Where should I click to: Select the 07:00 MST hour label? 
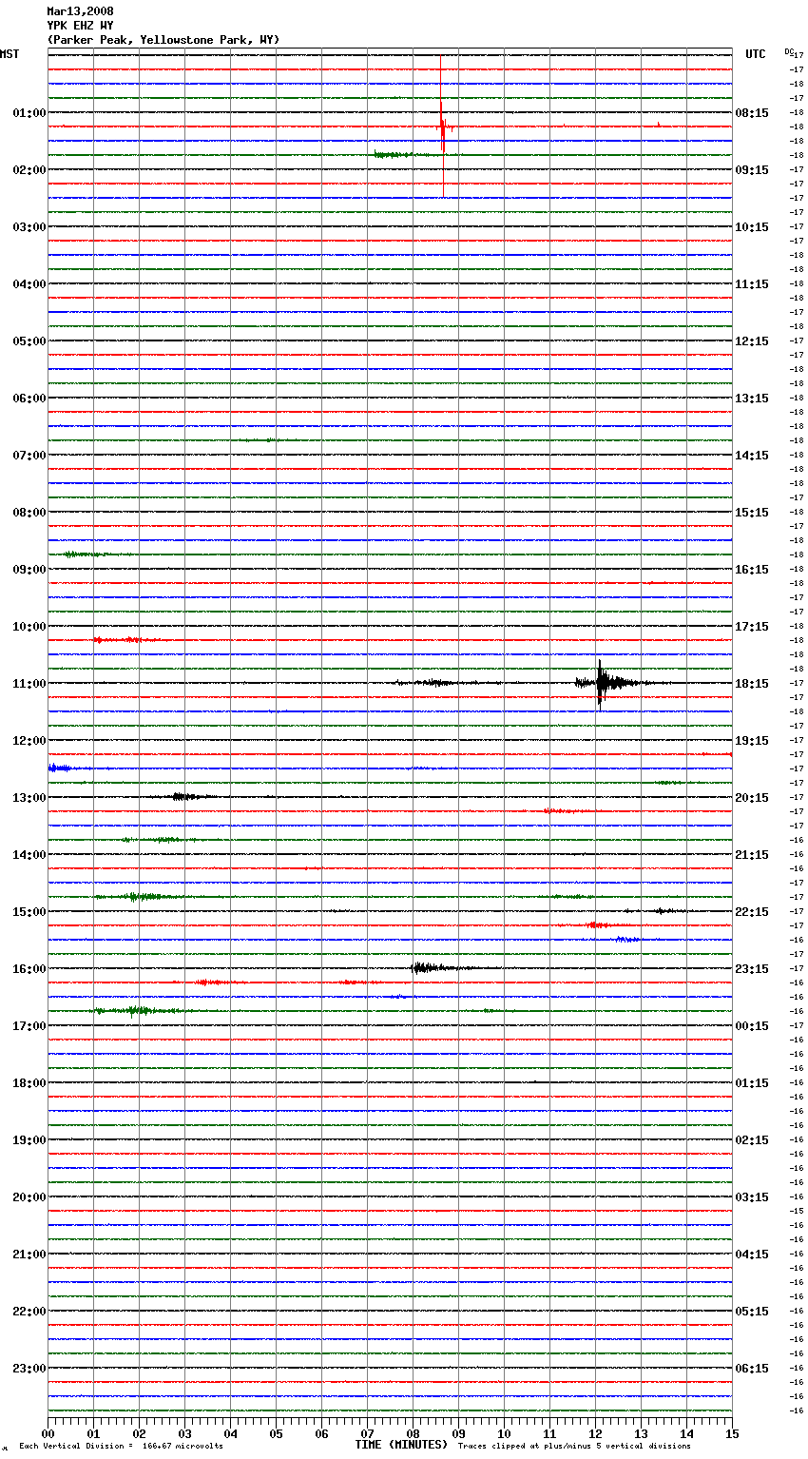(x=29, y=456)
